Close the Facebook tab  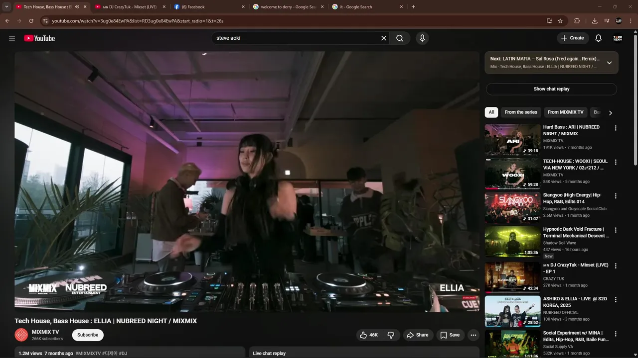click(x=243, y=7)
